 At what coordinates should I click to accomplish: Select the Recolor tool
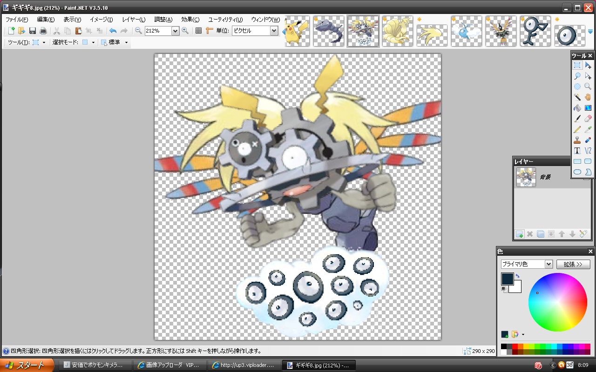point(588,140)
